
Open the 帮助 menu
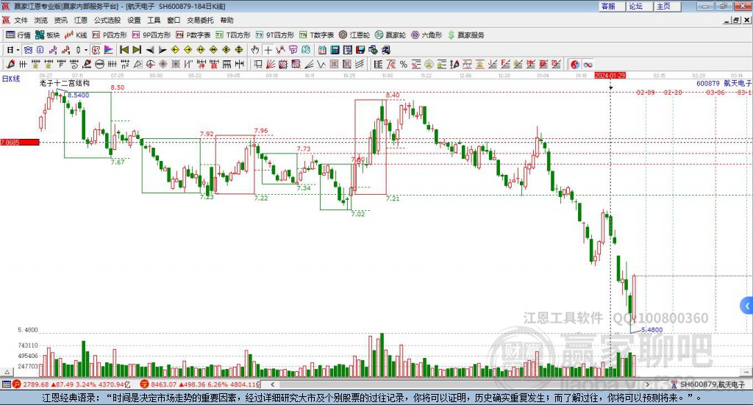pos(226,20)
